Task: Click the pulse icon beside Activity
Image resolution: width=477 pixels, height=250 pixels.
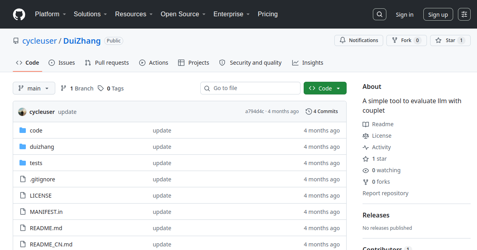Action: pyautogui.click(x=366, y=147)
